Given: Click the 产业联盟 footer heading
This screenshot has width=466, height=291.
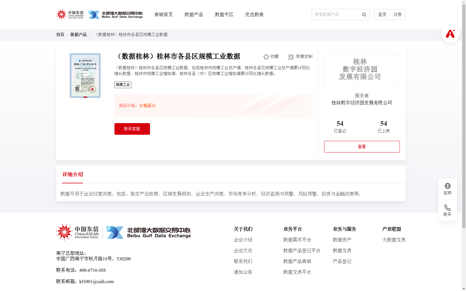Looking at the screenshot, I should (391, 229).
